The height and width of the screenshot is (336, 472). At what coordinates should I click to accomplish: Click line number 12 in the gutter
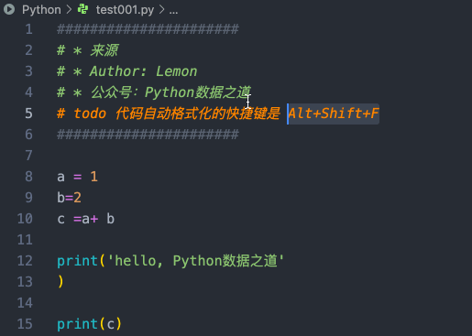(25, 261)
